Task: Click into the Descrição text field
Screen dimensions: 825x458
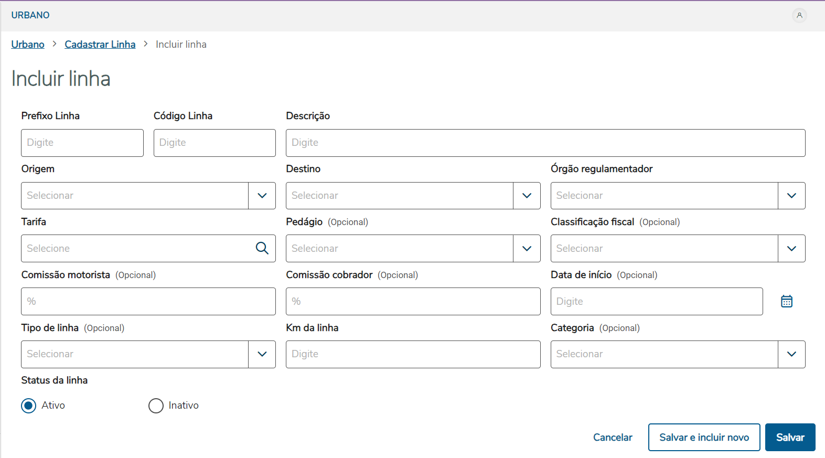Action: tap(545, 143)
